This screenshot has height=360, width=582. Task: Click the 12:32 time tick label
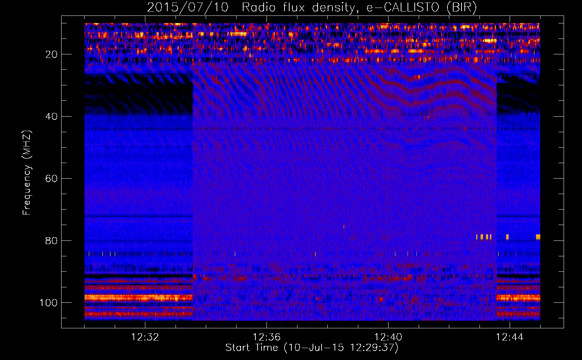[145, 337]
